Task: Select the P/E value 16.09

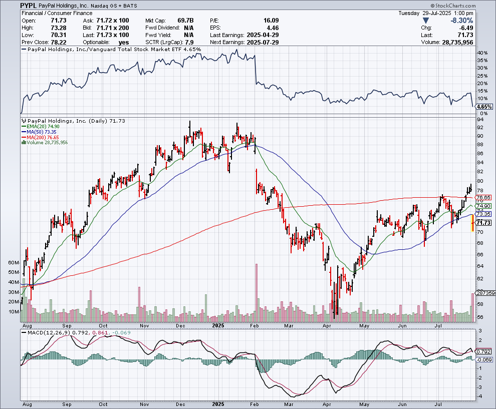Action: (x=271, y=21)
